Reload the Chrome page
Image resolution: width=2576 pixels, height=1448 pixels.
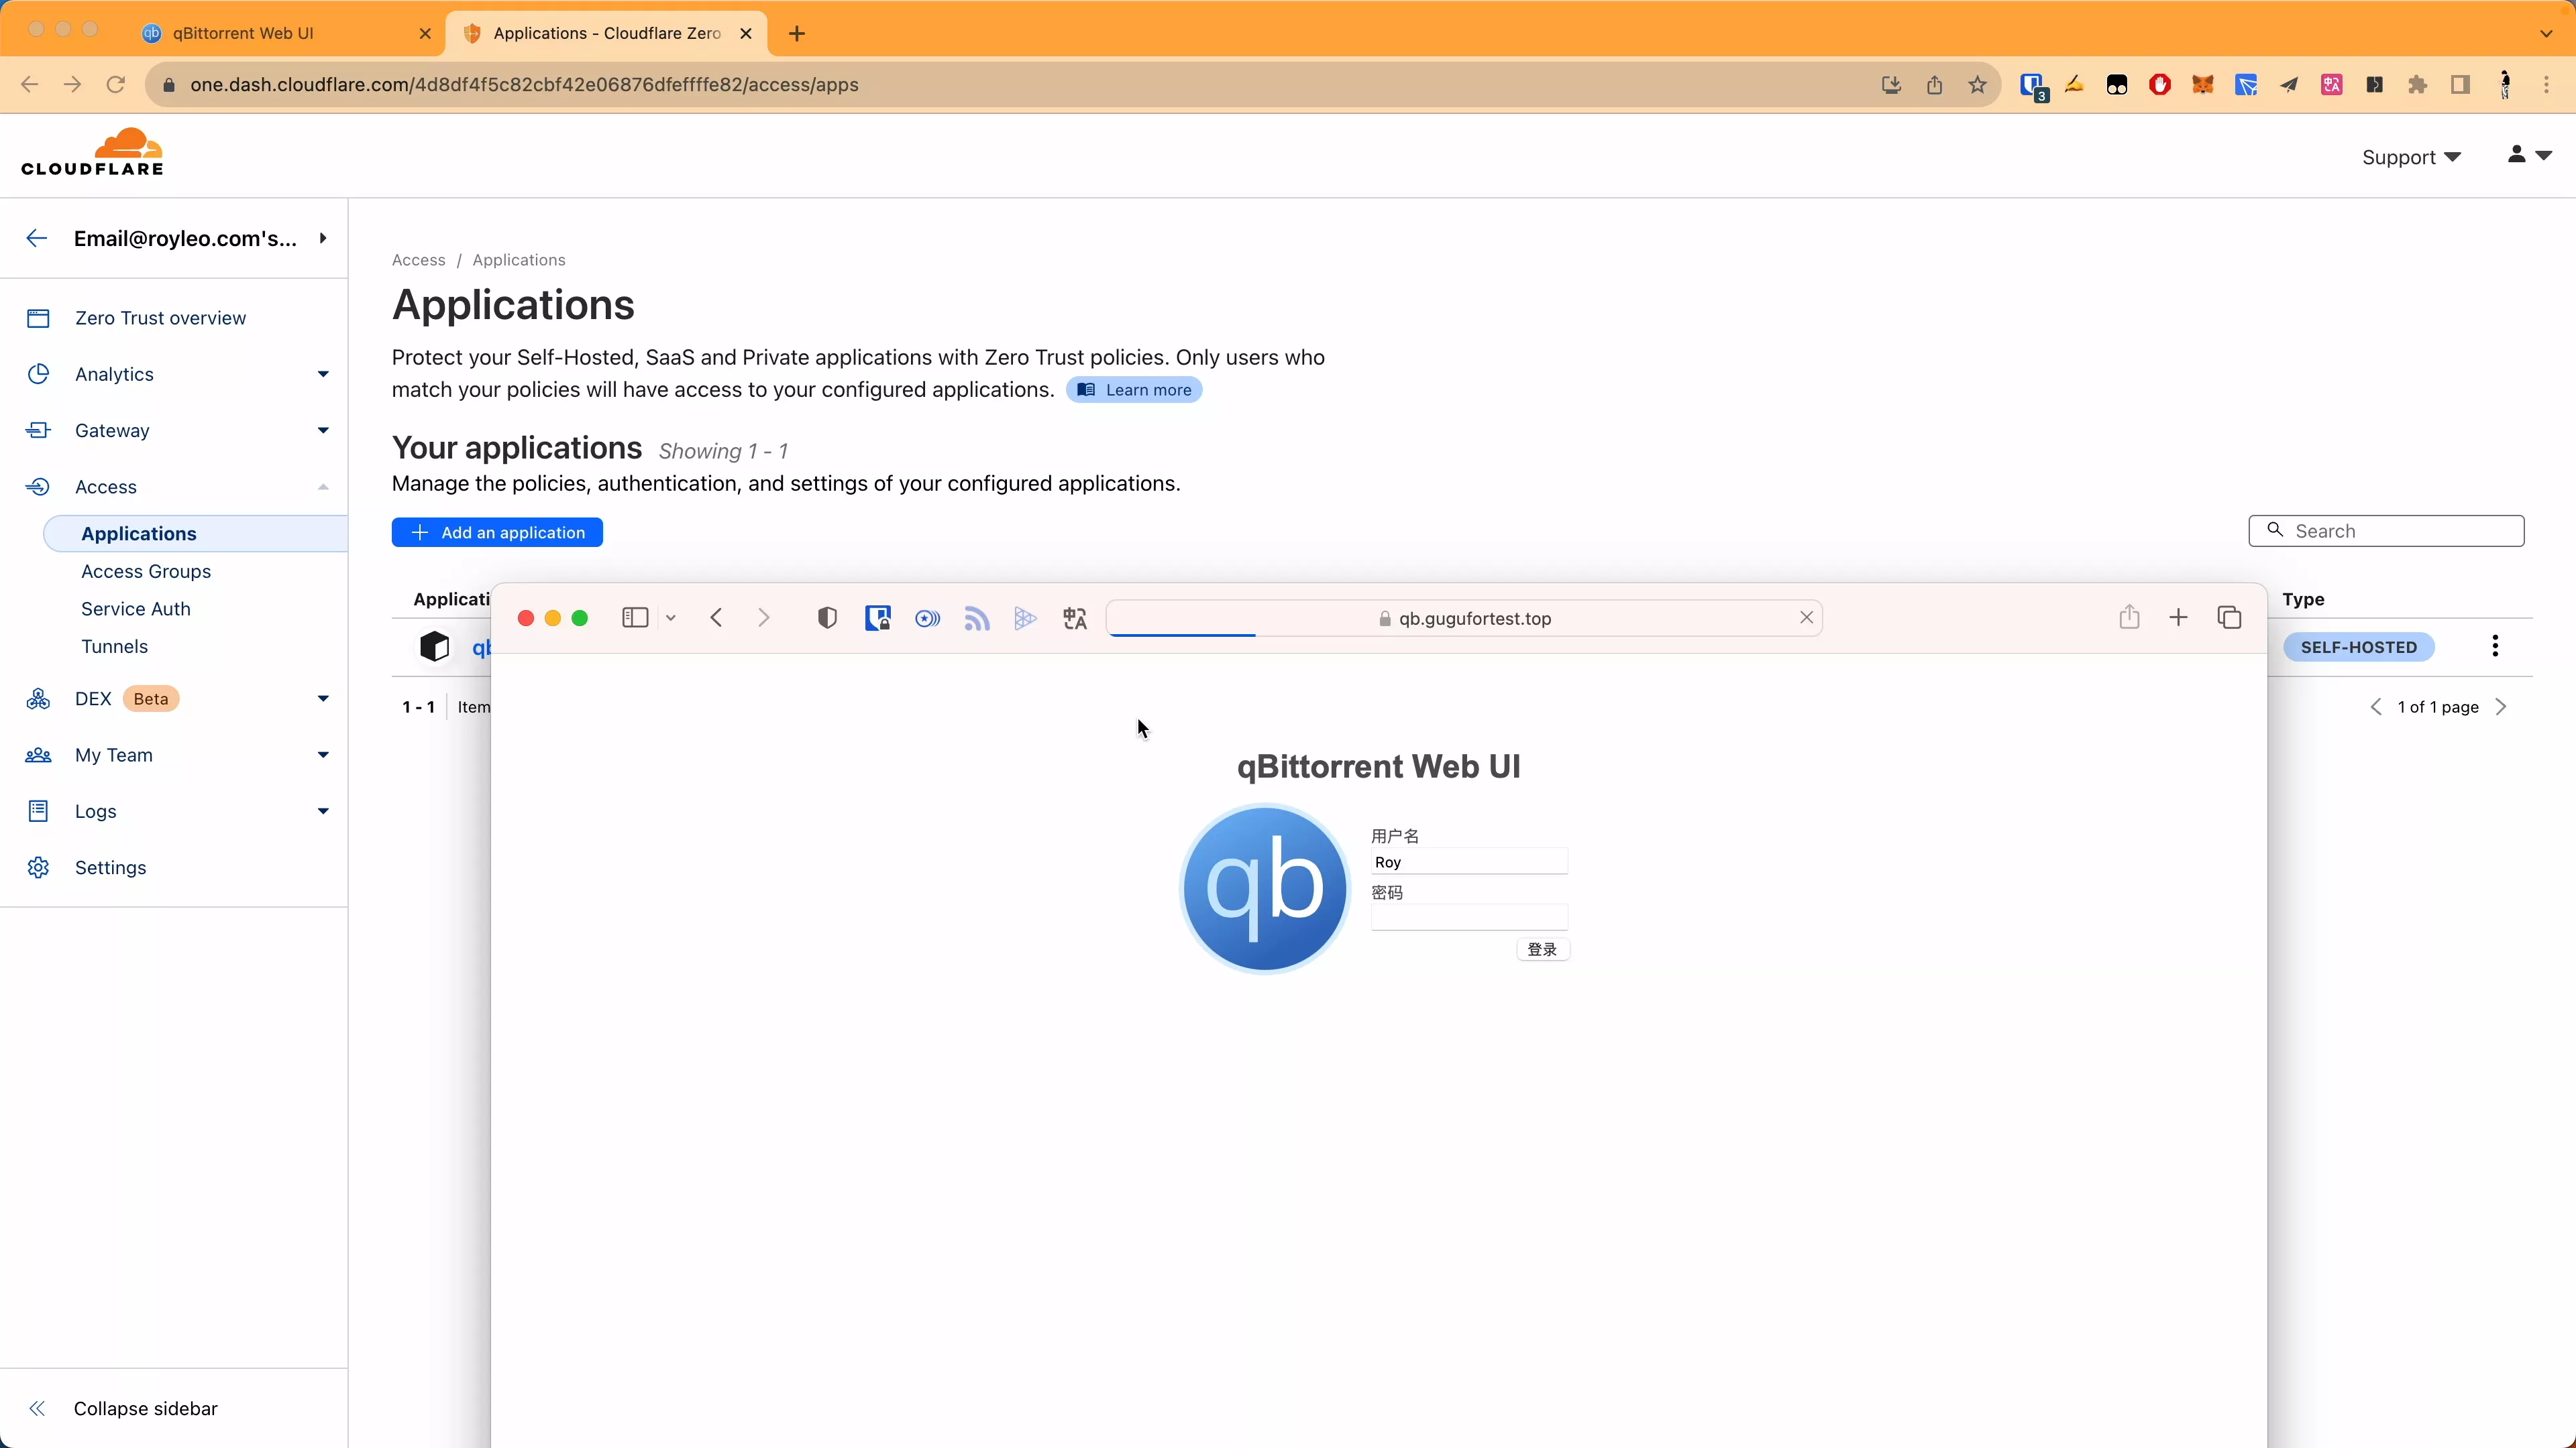tap(116, 84)
